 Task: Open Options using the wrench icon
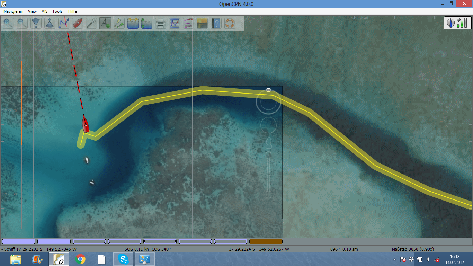pyautogui.click(x=91, y=23)
